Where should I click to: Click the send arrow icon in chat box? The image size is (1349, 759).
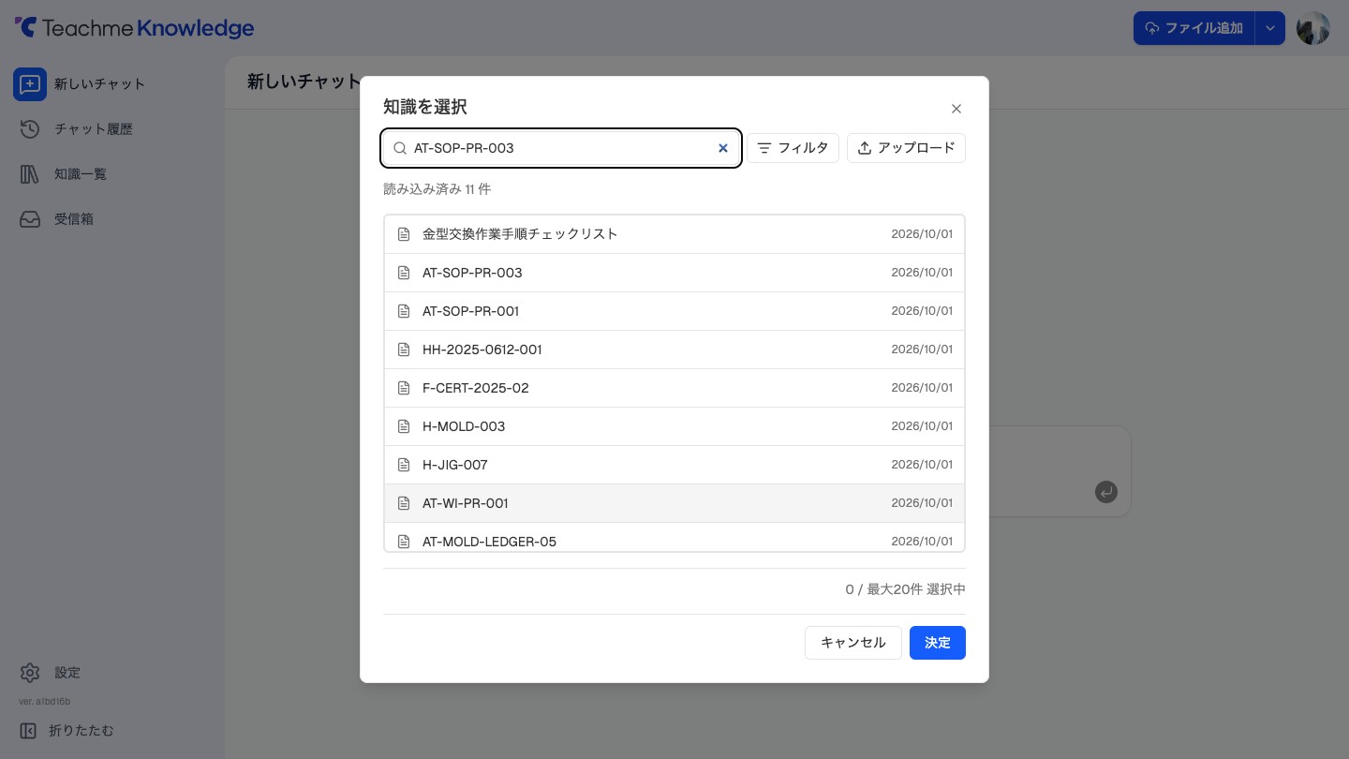1106,492
